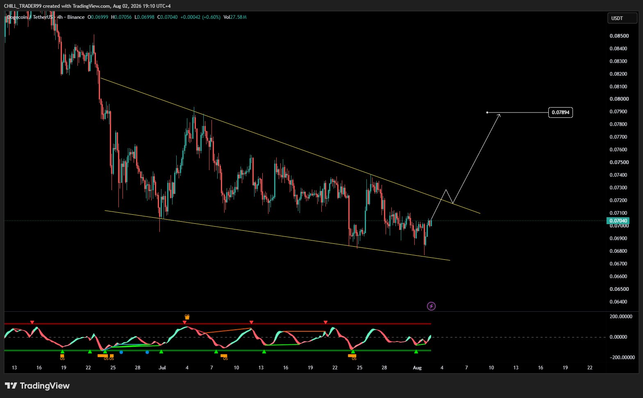
Task: Click the open value 0.06999 in the header
Action: click(x=99, y=17)
